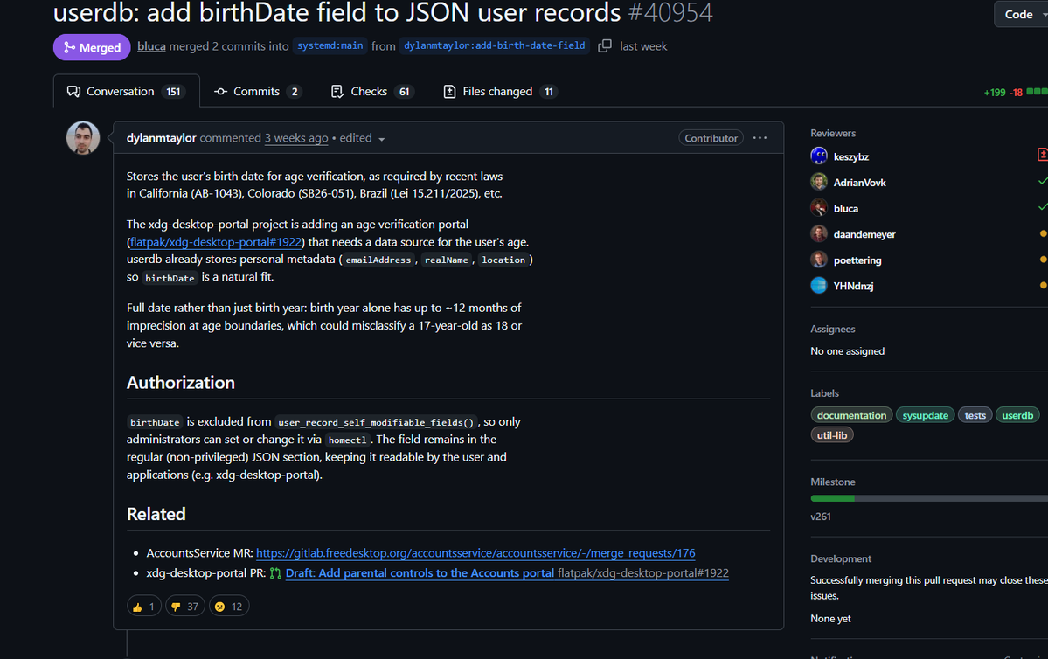Click daandemeyer reviewer avatar
Viewport: 1048px width, 659px height.
point(819,234)
